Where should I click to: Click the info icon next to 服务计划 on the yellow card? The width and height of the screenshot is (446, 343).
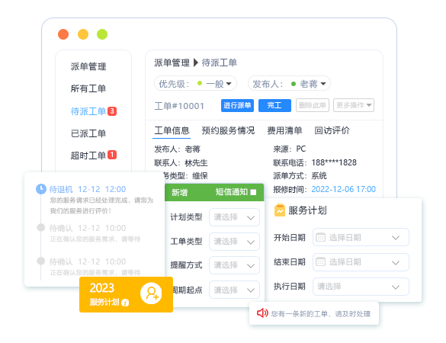125,303
